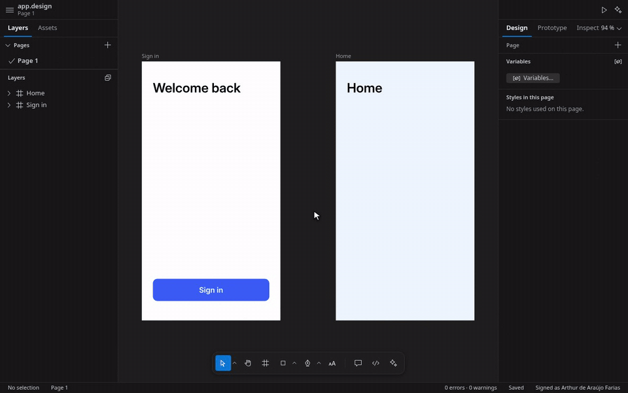This screenshot has width=628, height=393.
Task: Select the Welcome back heading
Action: pos(197,88)
